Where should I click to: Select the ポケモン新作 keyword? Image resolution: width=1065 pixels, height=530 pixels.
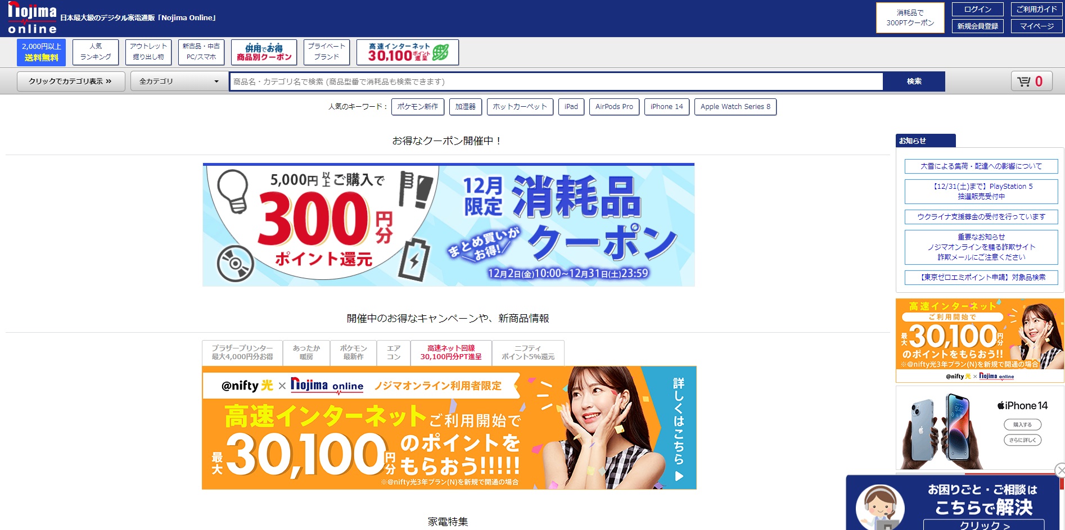tap(418, 107)
